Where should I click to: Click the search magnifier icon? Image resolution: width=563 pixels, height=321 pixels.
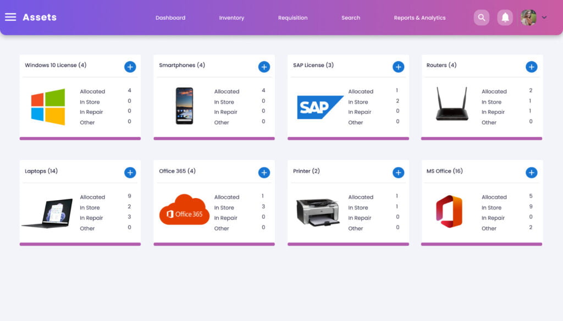click(x=482, y=18)
